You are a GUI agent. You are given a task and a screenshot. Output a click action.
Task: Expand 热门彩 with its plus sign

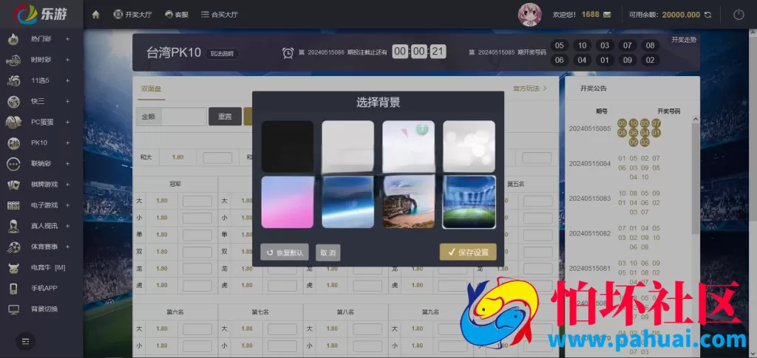click(67, 39)
